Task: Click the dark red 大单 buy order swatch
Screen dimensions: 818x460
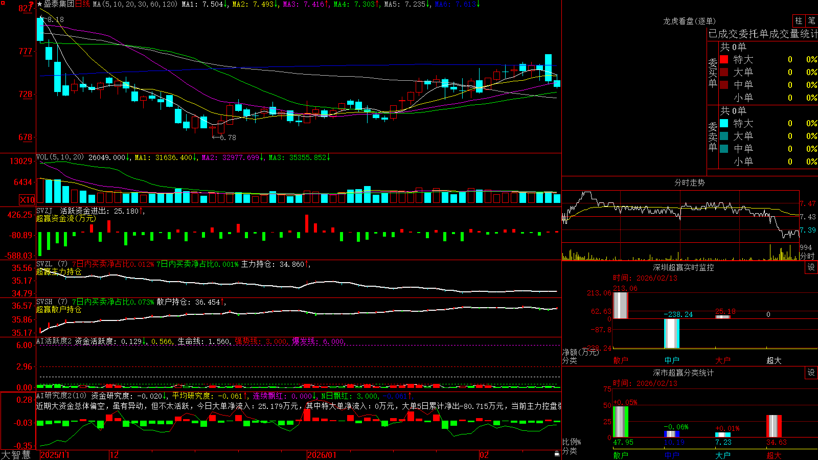Action: coord(724,72)
